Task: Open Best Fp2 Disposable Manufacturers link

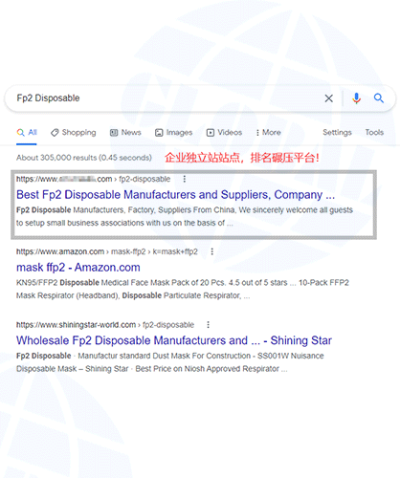Action: 175,195
